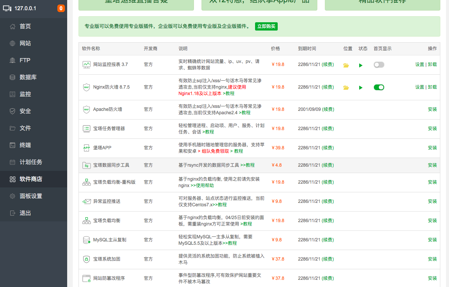The width and height of the screenshot is (449, 287).
Task: Open the 监控 sidebar item
Action: pos(34,94)
